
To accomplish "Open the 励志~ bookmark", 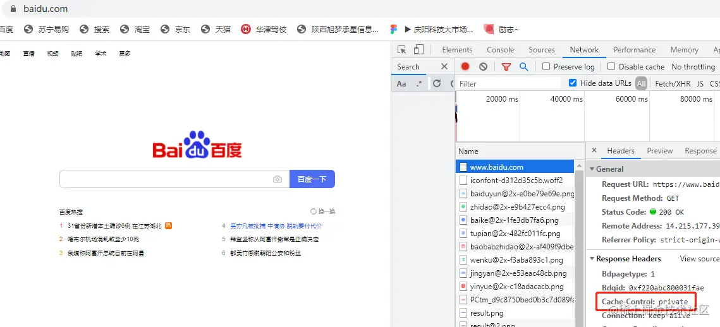I will 501,29.
